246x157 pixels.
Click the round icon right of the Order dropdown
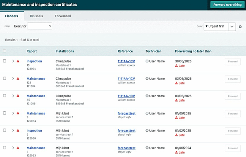click(240, 27)
